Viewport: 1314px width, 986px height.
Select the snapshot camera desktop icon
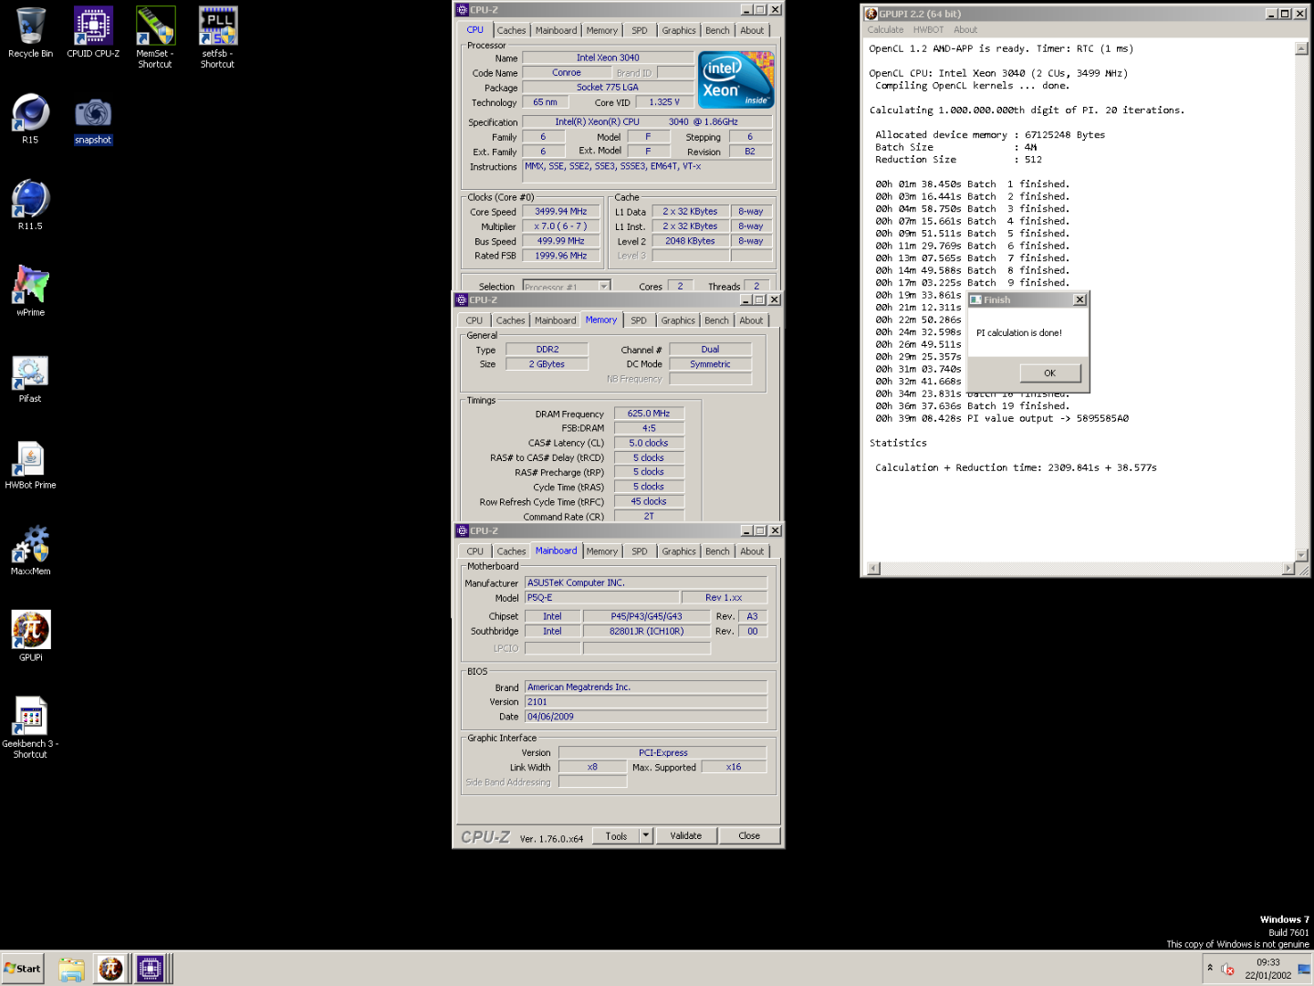point(93,119)
